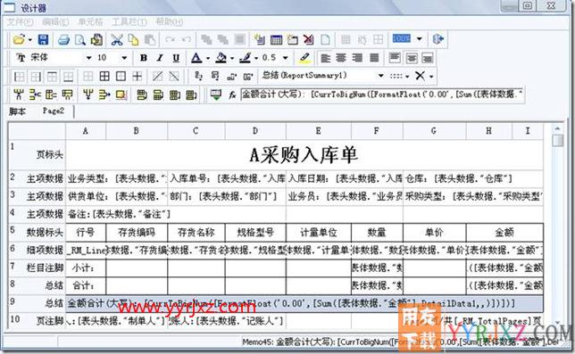Click the fill color bucket swatch
The height and width of the screenshot is (354, 575).
221,58
